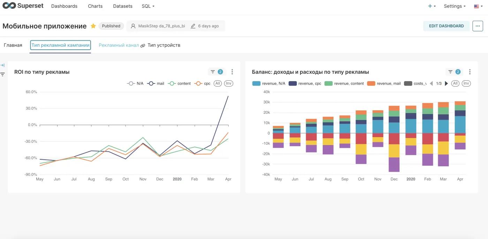Screen dimensions: 488x239
Task: Open the Settings dropdown
Action: pos(455,6)
